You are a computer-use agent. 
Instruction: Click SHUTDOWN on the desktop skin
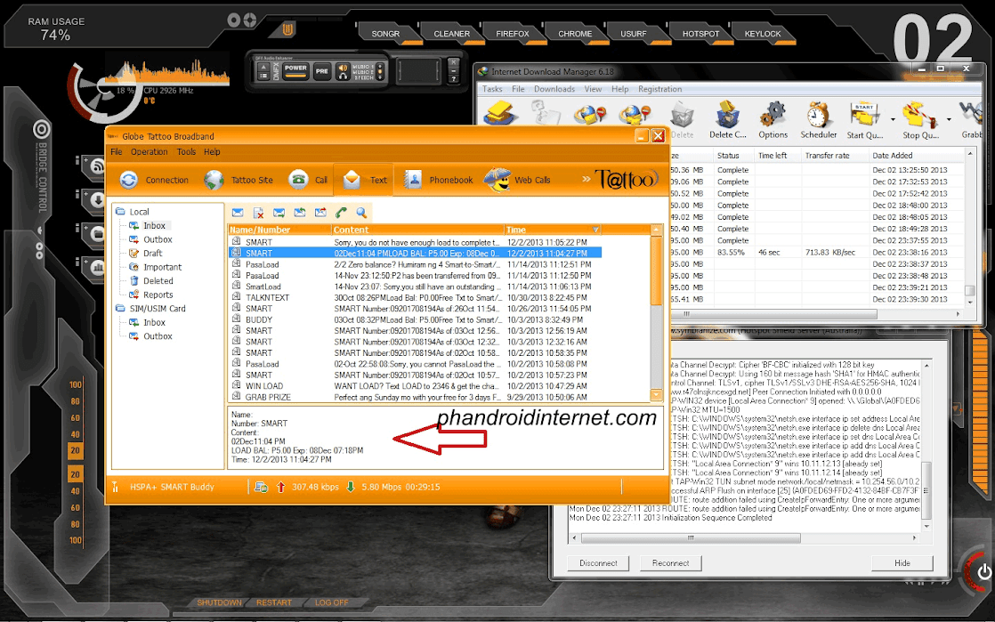click(x=219, y=602)
